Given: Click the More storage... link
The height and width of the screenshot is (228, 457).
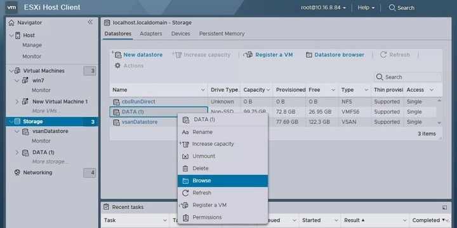Looking at the screenshot, I should 50,161.
